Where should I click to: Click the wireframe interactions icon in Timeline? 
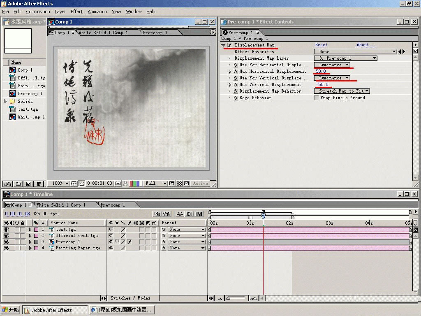tap(157, 214)
